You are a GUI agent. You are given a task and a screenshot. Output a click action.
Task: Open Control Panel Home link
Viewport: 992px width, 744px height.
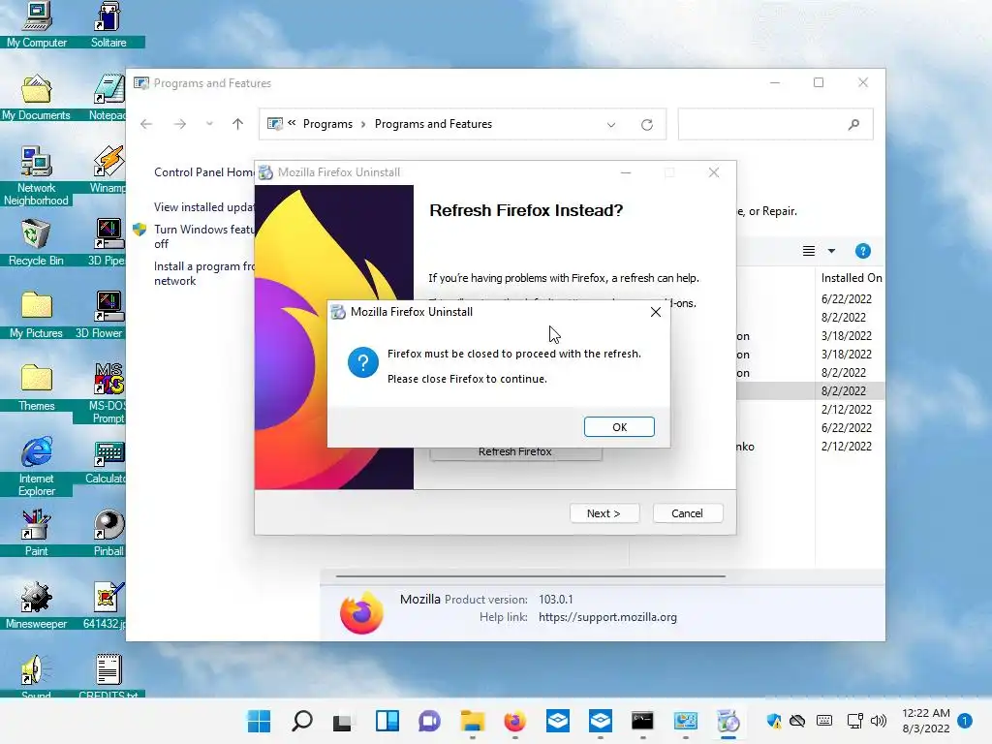[x=204, y=172]
